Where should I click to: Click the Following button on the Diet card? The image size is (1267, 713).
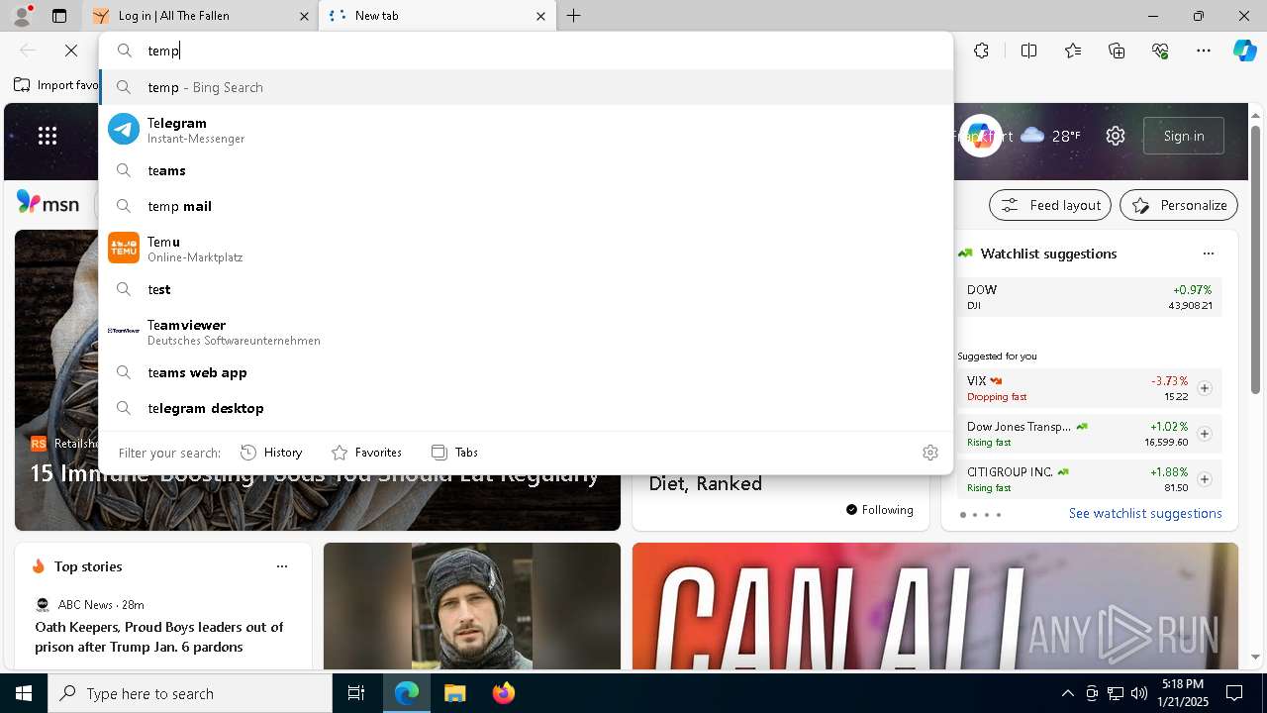pyautogui.click(x=880, y=510)
